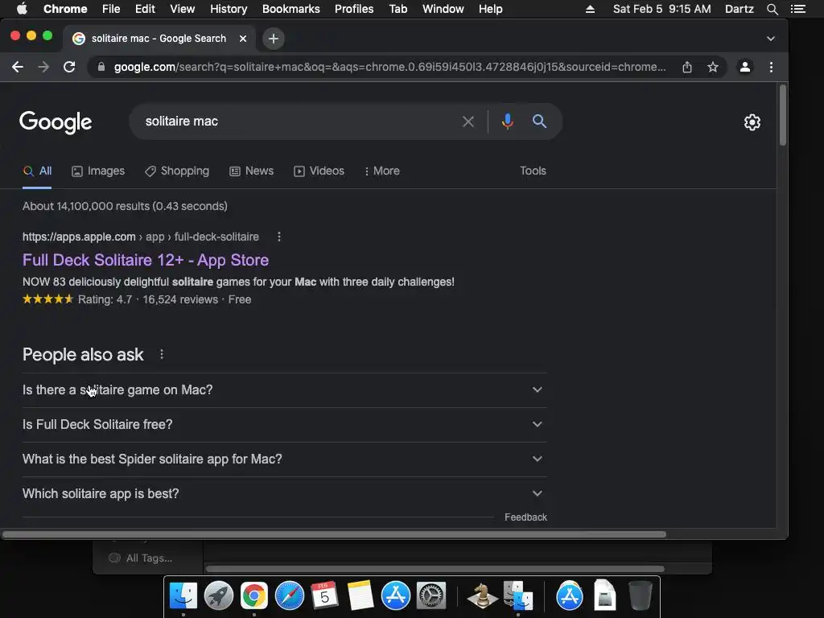Submit the search using the magnifier icon
Image resolution: width=824 pixels, height=618 pixels.
click(539, 122)
